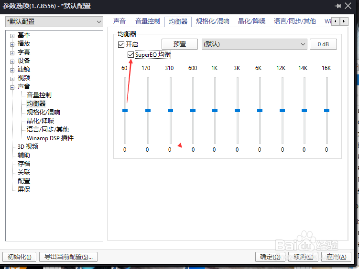The width and height of the screenshot is (359, 269).
Task: Expand the 播放 tree node
Action: (x=12, y=44)
